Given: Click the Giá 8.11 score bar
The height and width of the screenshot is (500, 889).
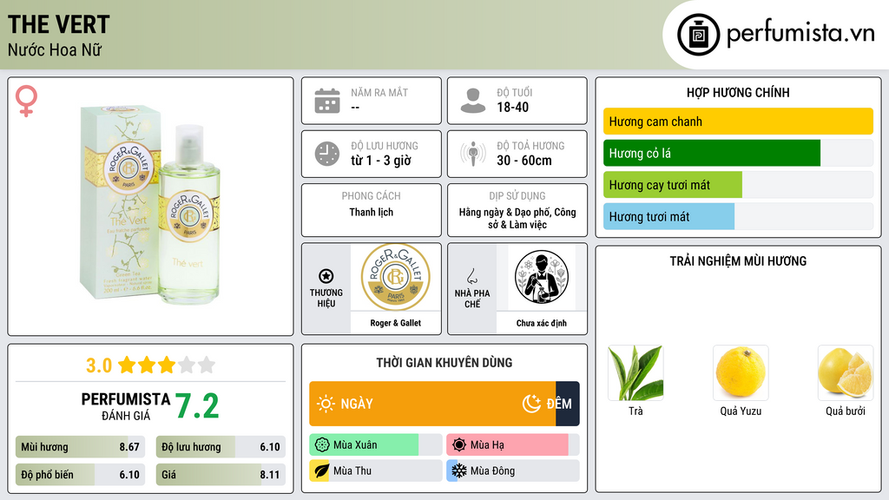Looking at the screenshot, I should coord(221,475).
